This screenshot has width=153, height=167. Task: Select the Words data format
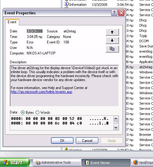(43, 113)
